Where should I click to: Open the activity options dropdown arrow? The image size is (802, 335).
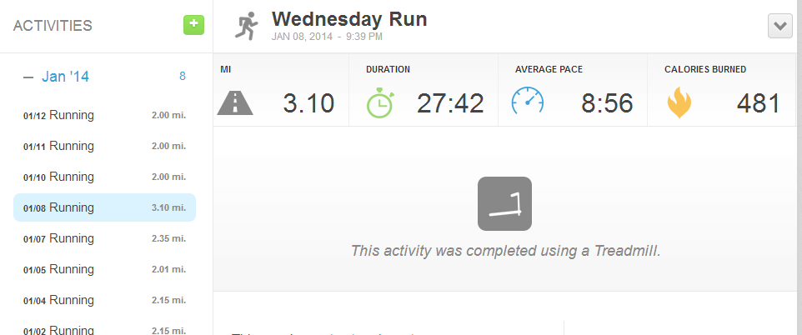[x=780, y=26]
